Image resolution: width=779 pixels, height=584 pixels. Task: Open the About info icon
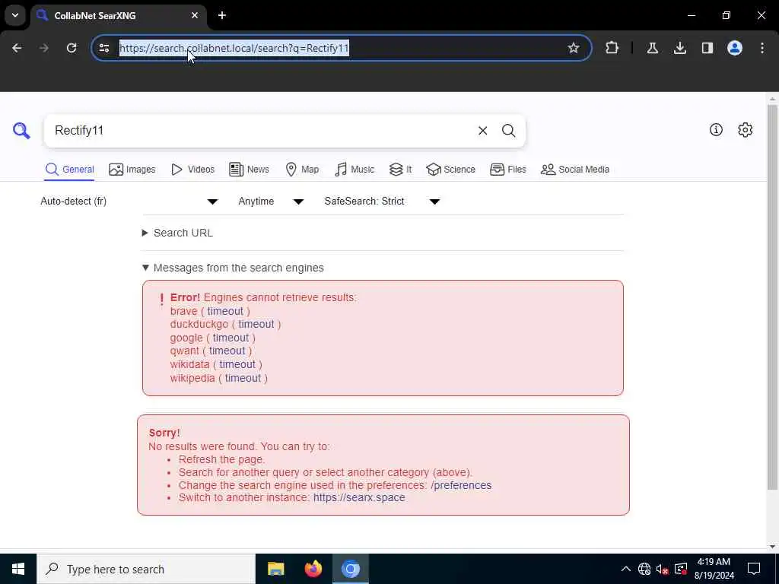coord(716,129)
